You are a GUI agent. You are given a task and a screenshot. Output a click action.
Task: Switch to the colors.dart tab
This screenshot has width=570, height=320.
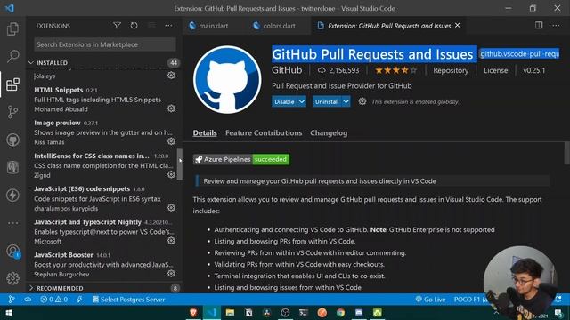(274, 26)
